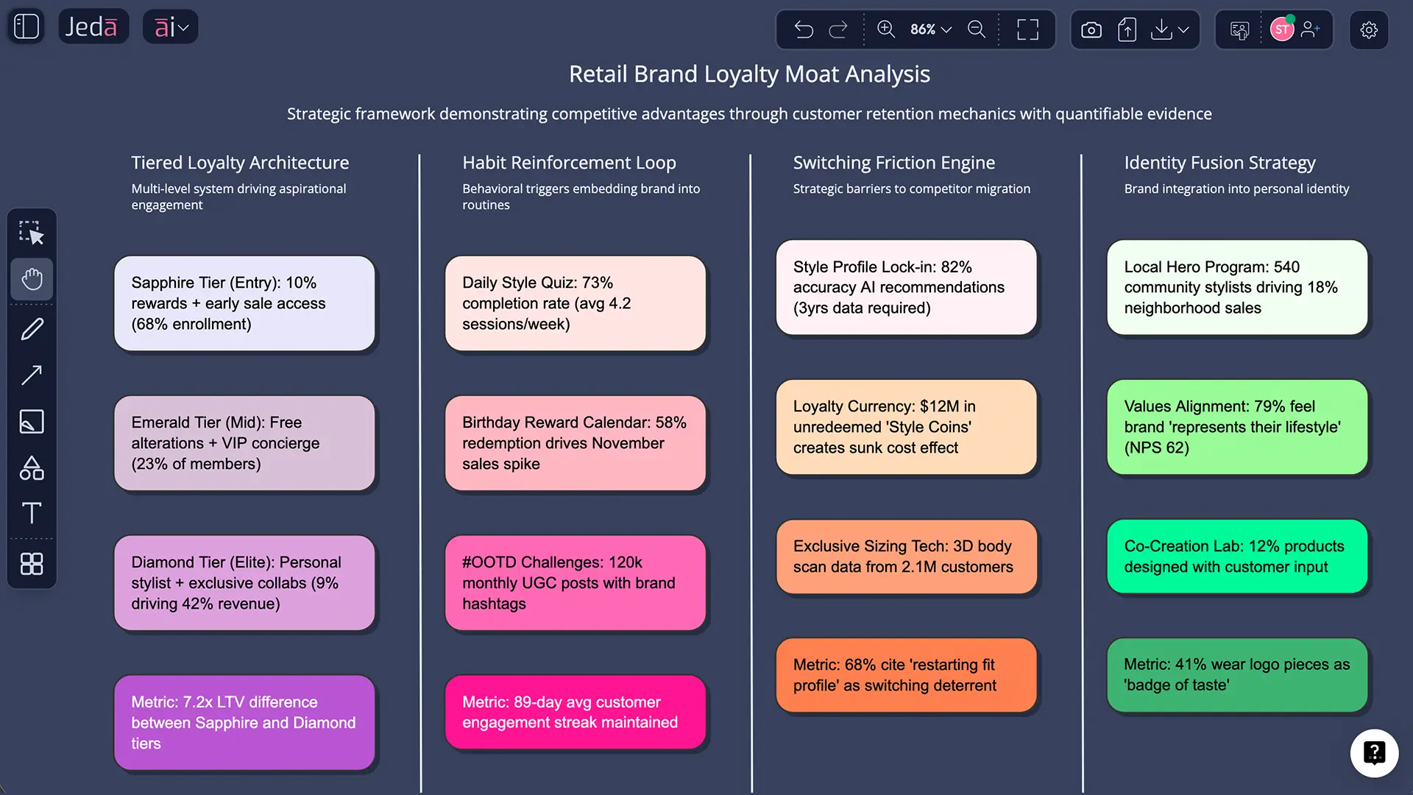The width and height of the screenshot is (1413, 795).
Task: Toggle fullscreen mode
Action: [x=1027, y=29]
